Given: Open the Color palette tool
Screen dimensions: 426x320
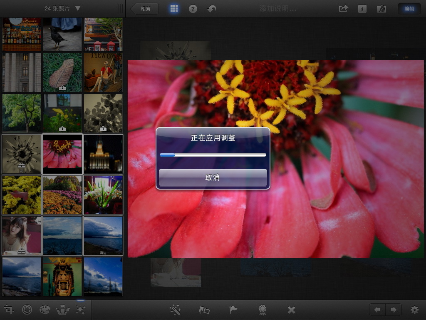Looking at the screenshot, I should (x=45, y=310).
